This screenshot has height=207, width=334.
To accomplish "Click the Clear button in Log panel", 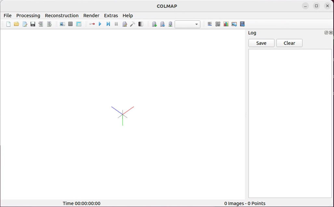I will point(289,43).
